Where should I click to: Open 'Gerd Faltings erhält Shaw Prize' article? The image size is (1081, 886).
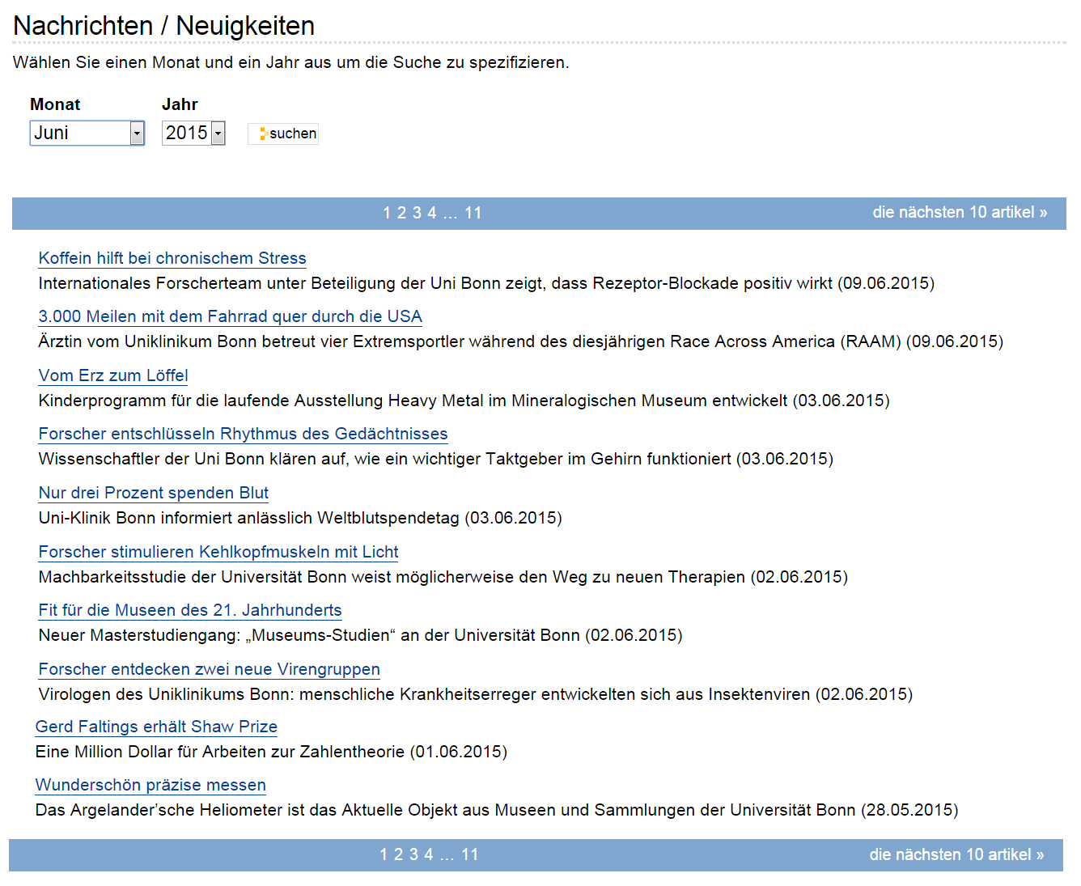(156, 727)
